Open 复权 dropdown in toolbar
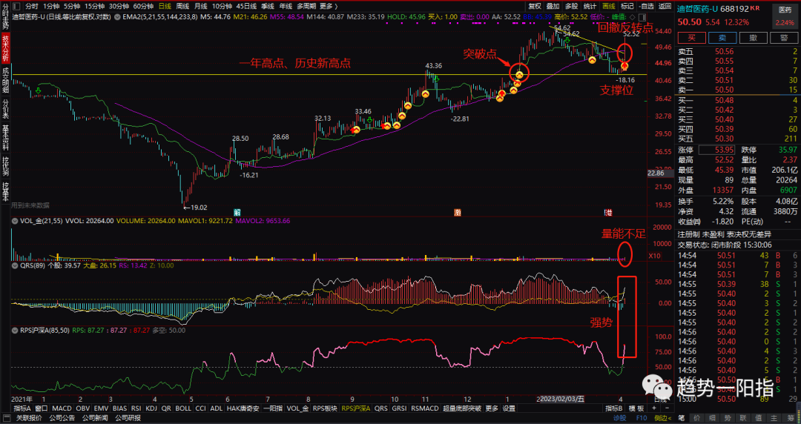The width and height of the screenshot is (801, 424). [x=535, y=6]
